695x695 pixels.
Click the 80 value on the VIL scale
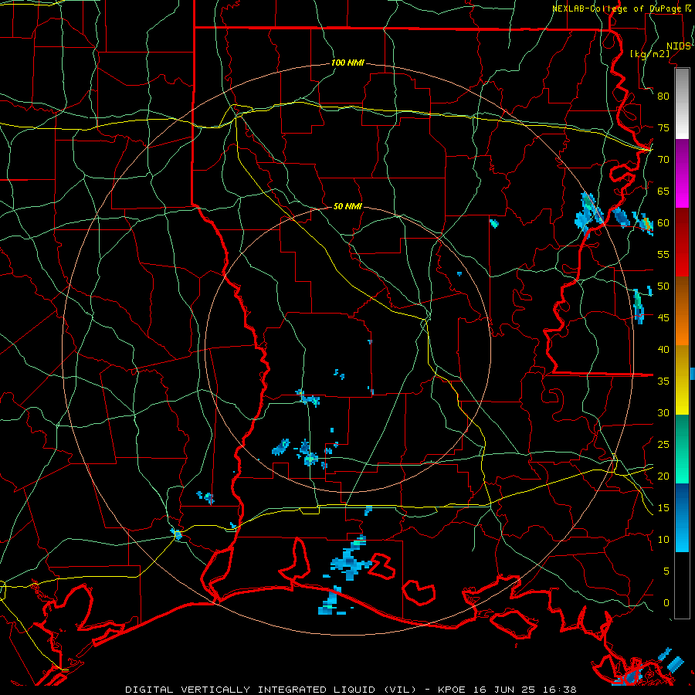tap(663, 97)
